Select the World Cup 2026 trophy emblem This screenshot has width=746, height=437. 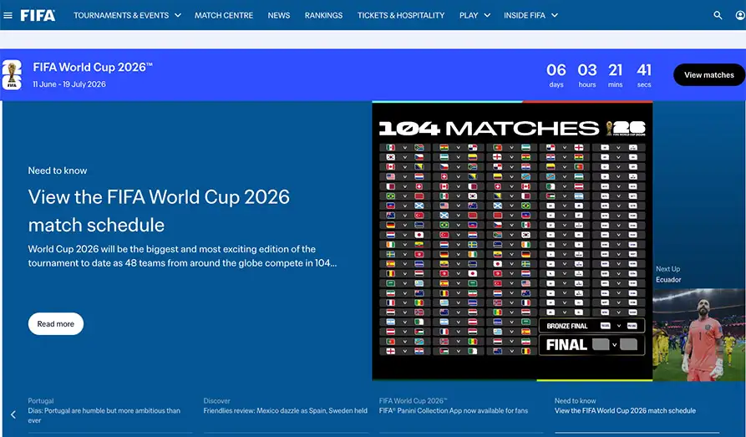12,74
